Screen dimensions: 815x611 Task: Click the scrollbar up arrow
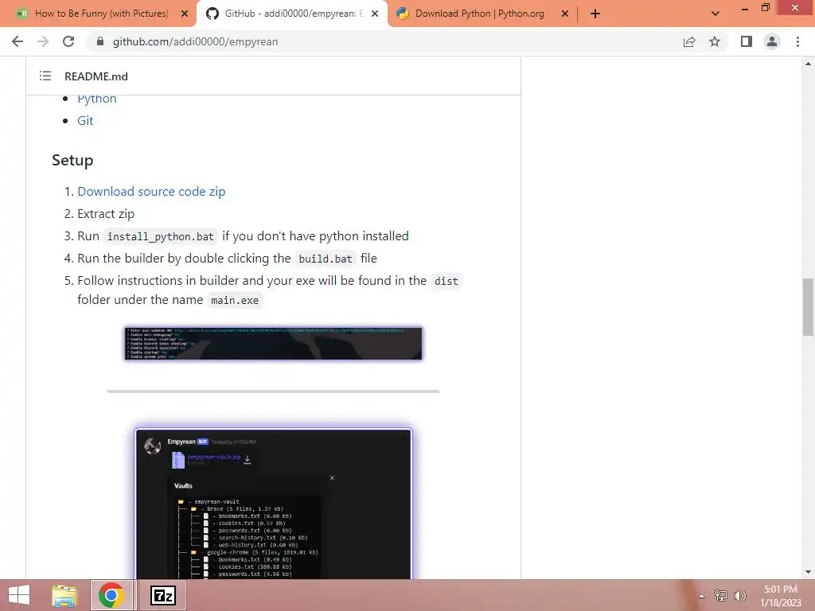(x=808, y=64)
